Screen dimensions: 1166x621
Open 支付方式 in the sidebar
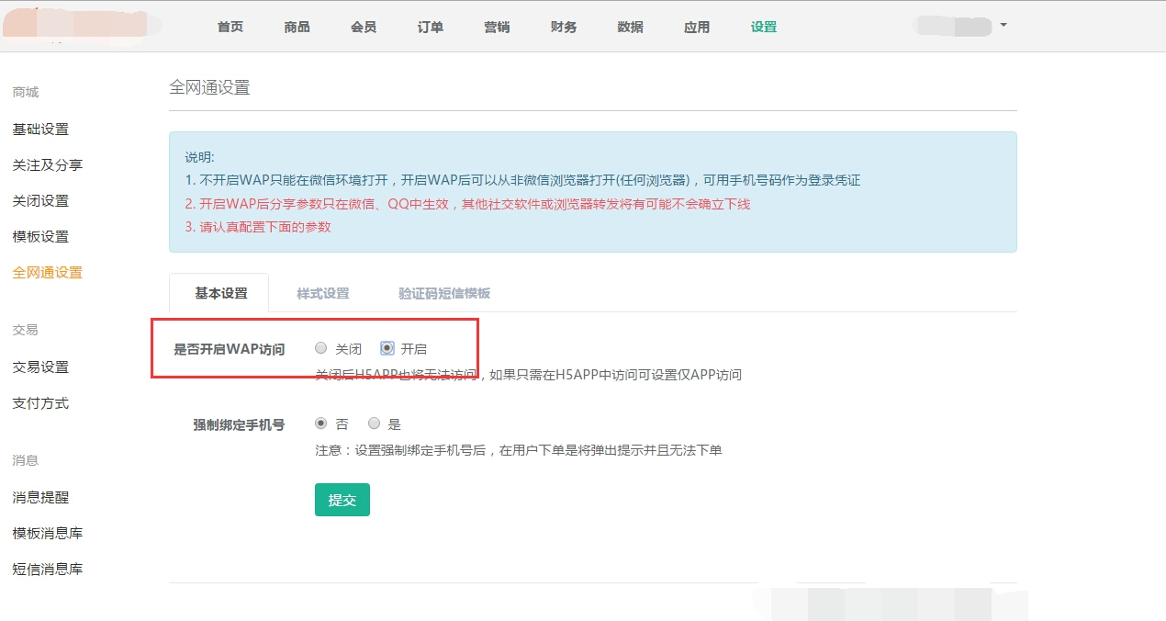click(x=40, y=403)
